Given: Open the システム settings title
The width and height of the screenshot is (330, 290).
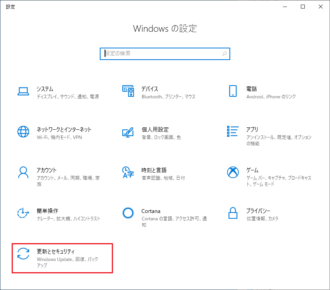Looking at the screenshot, I should click(x=45, y=89).
